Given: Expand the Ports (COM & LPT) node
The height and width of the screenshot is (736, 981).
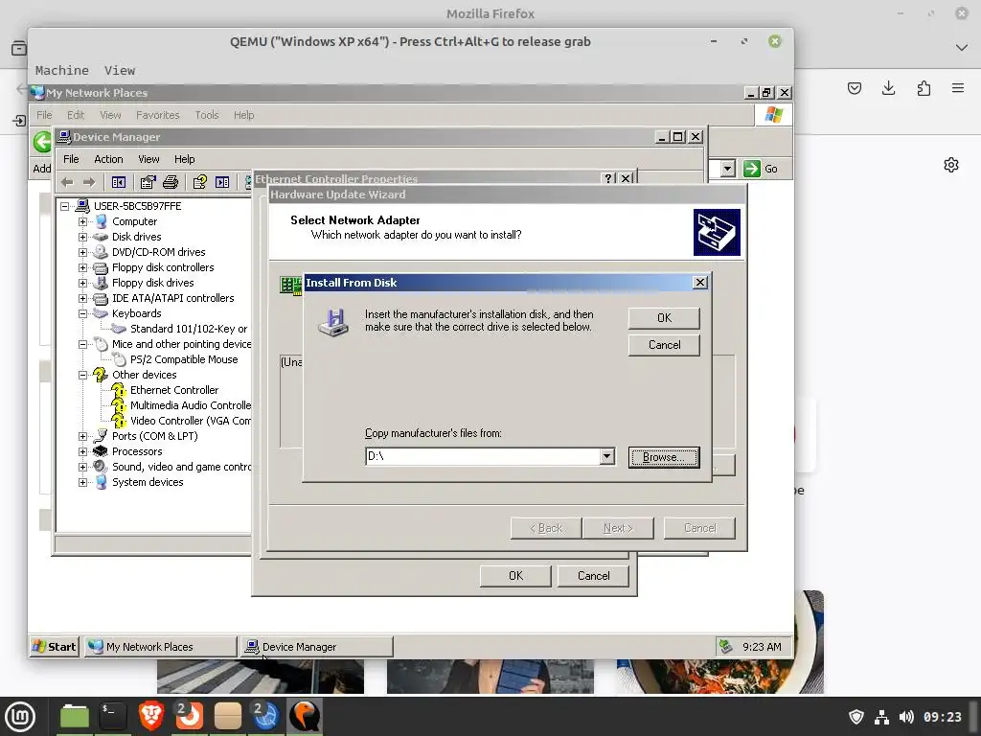Looking at the screenshot, I should tap(82, 436).
